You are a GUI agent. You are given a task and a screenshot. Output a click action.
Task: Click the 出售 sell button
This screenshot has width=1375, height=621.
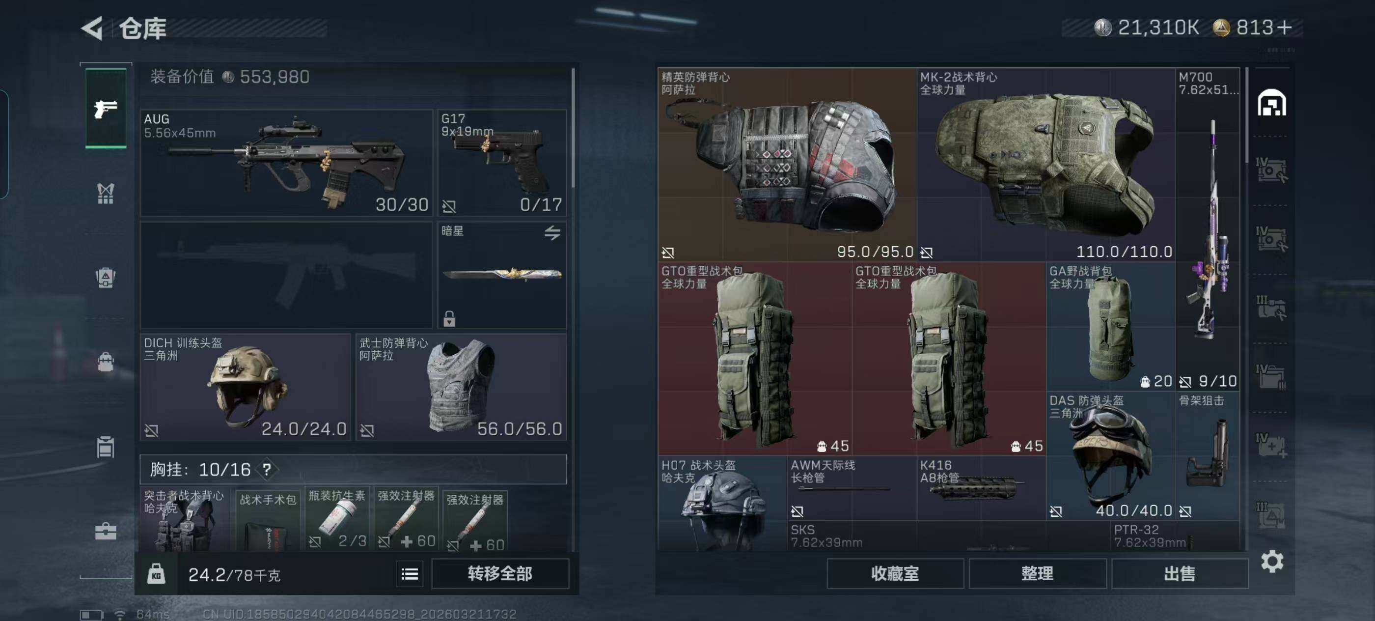(x=1180, y=574)
